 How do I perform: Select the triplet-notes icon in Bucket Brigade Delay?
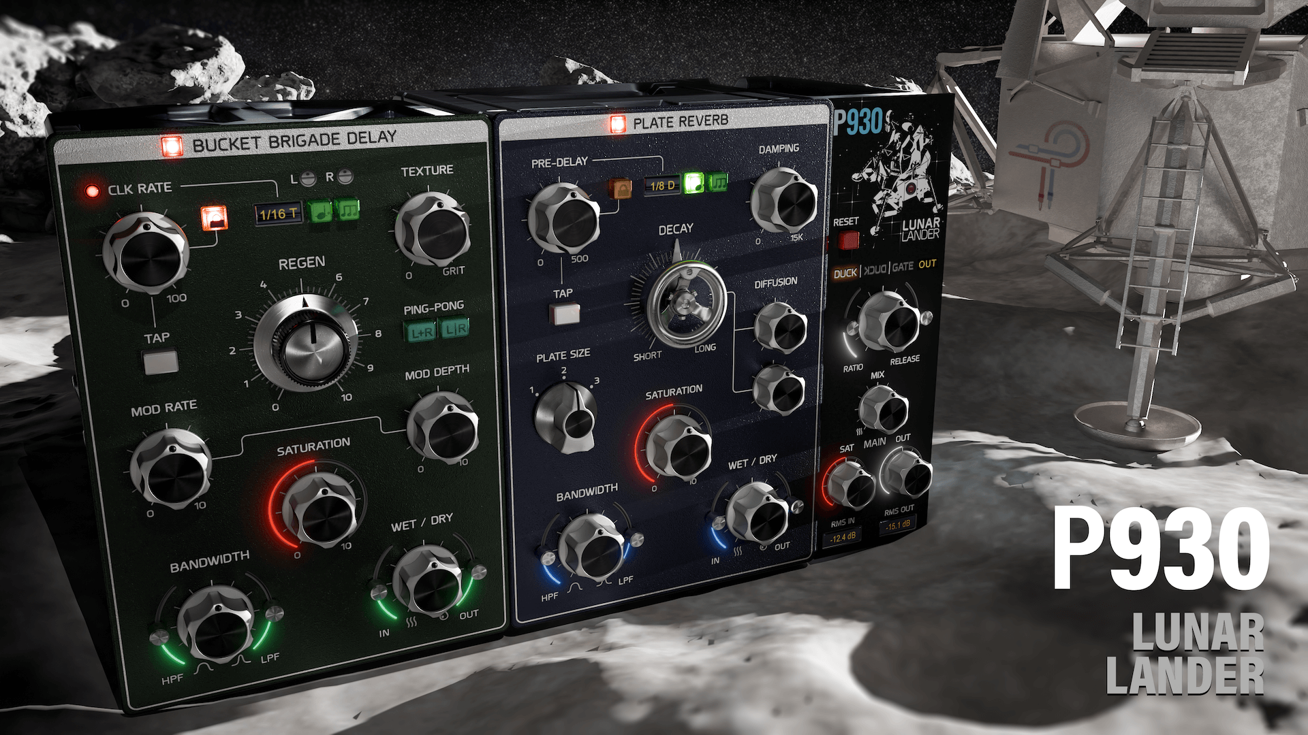[347, 209]
